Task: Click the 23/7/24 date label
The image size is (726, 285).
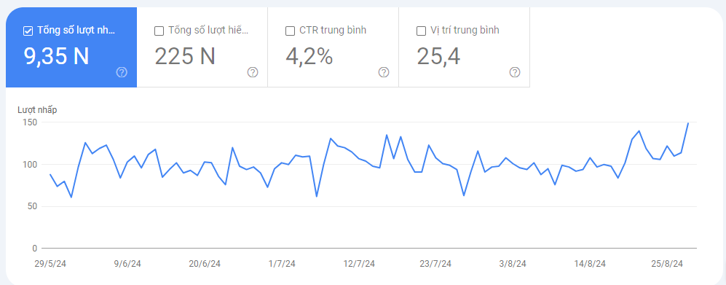Action: pyautogui.click(x=435, y=264)
